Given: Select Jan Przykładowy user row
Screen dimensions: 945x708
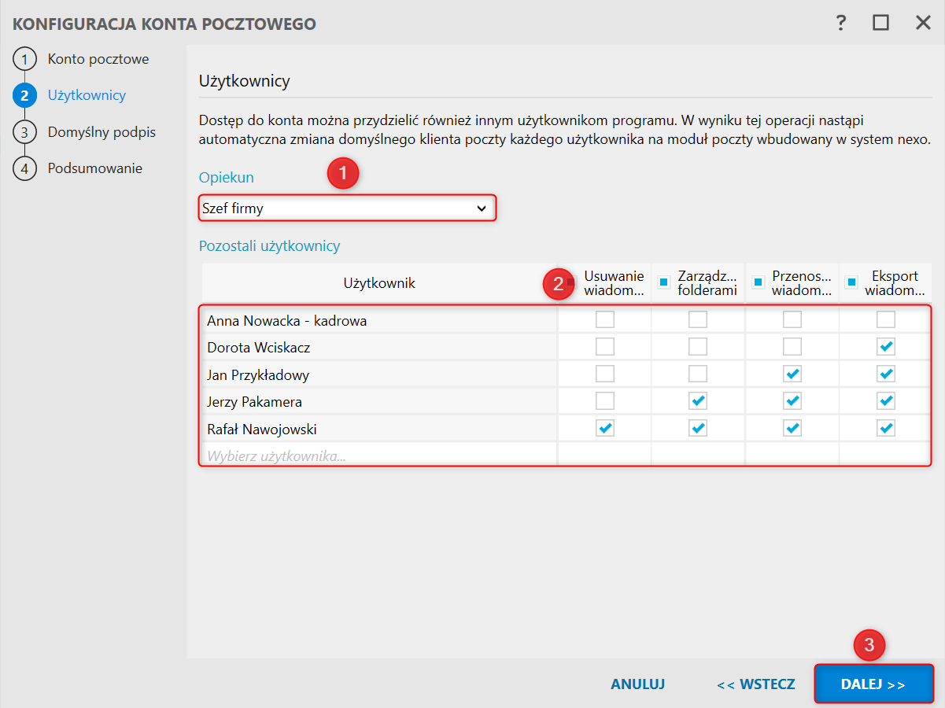Looking at the screenshot, I should [x=378, y=374].
